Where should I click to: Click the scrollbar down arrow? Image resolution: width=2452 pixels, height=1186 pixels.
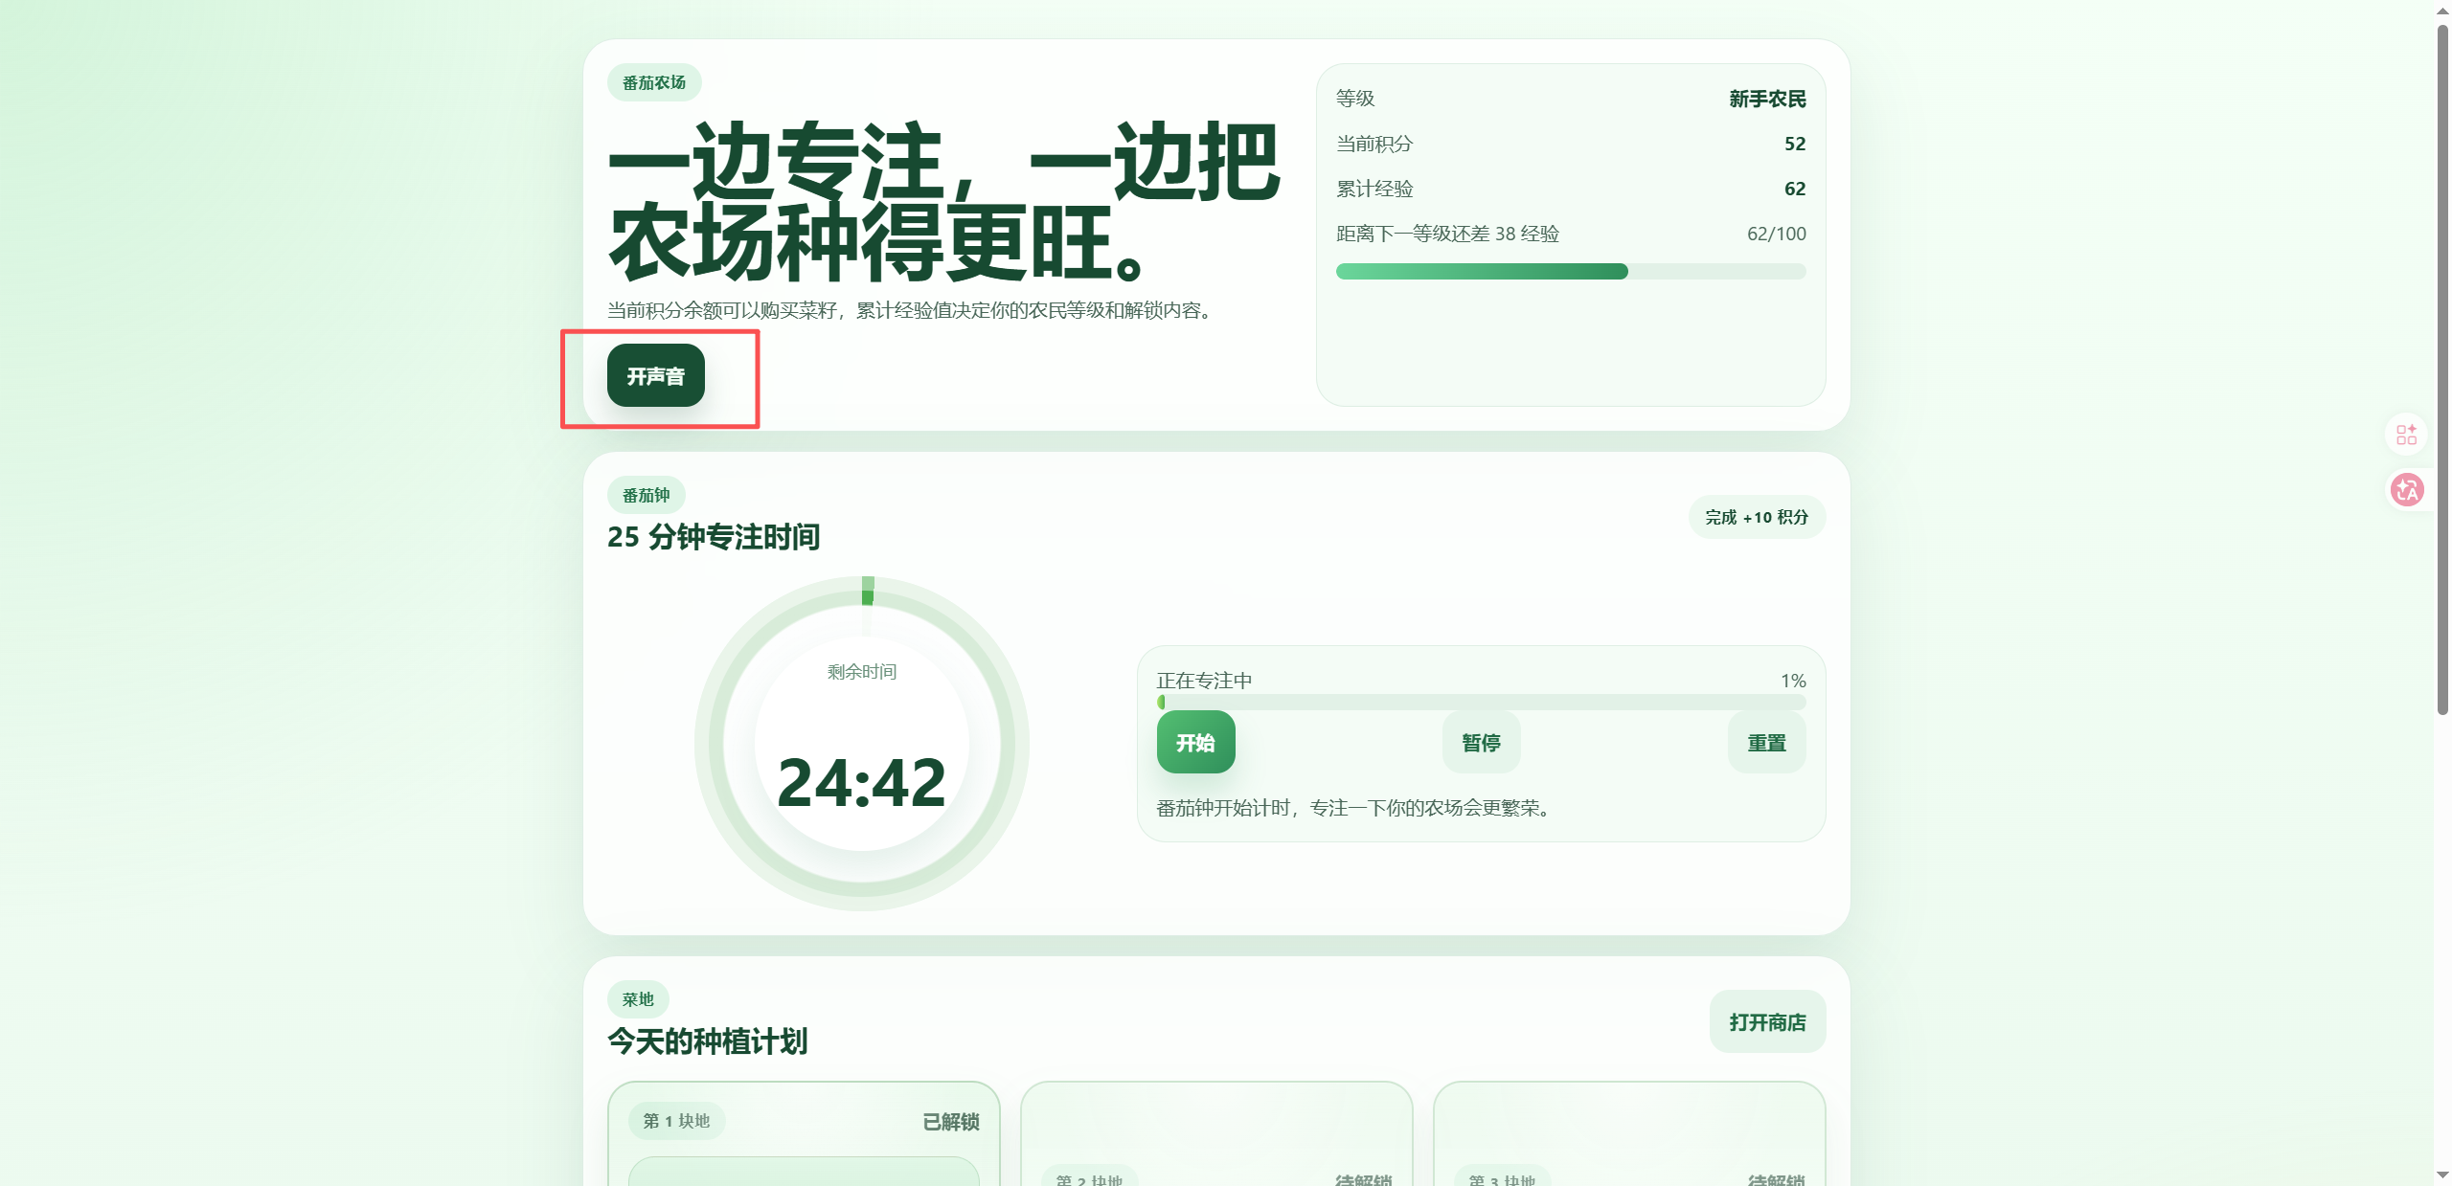pyautogui.click(x=2442, y=1175)
